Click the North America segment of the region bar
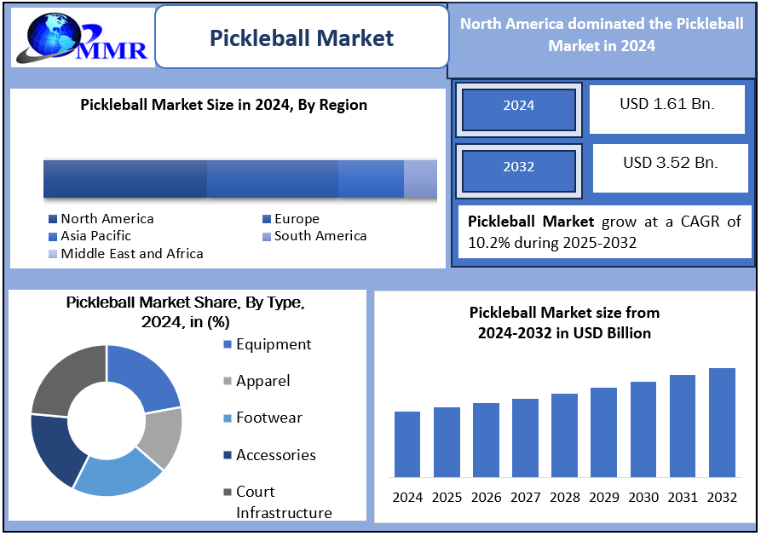The width and height of the screenshot is (761, 536). (125, 179)
